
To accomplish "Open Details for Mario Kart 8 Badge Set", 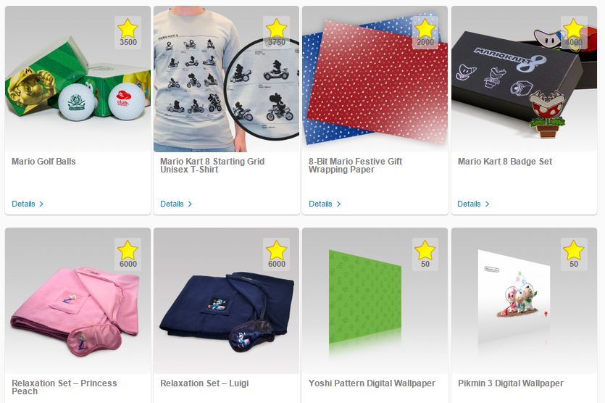I will (473, 204).
